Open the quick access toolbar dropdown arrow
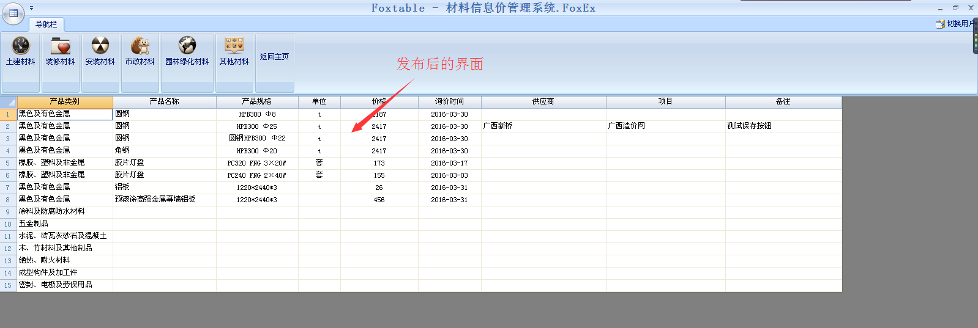The width and height of the screenshot is (978, 328). pos(32,8)
